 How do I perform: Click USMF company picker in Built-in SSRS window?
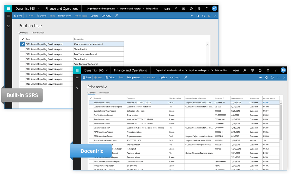(167, 9)
